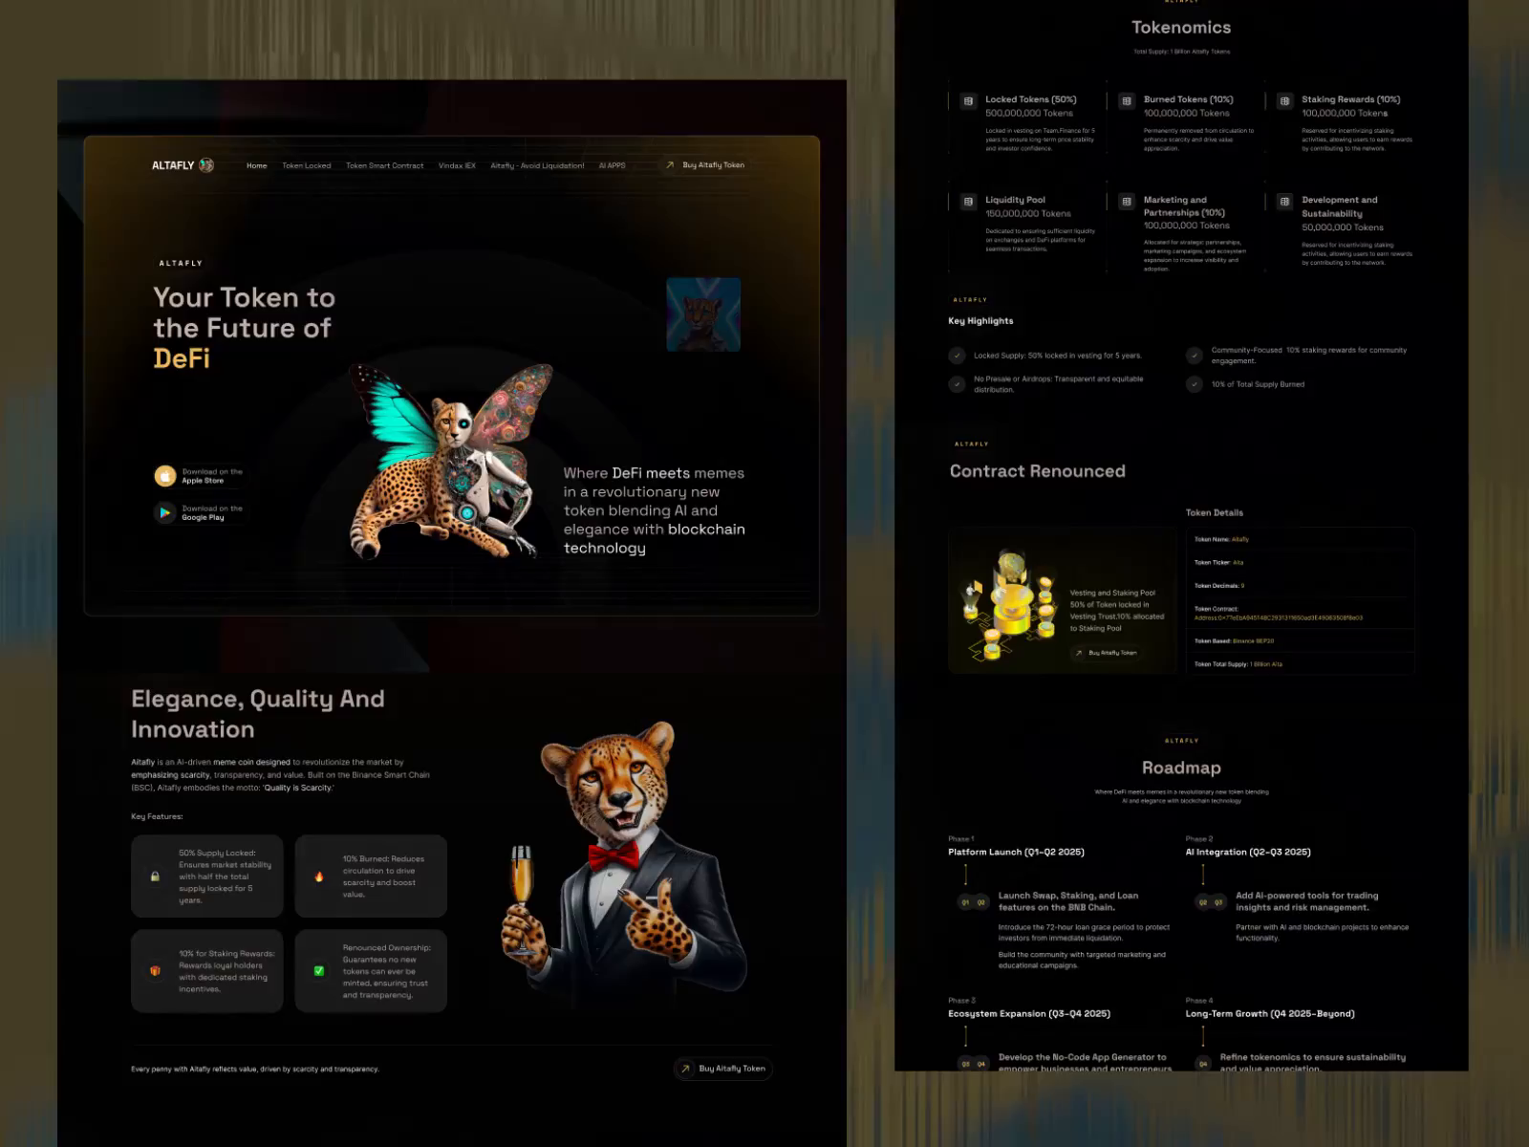Viewport: 1529px width, 1147px height.
Task: Click the Long-Term Growth (Q4 2025–Beyond) heading
Action: (x=1270, y=1013)
